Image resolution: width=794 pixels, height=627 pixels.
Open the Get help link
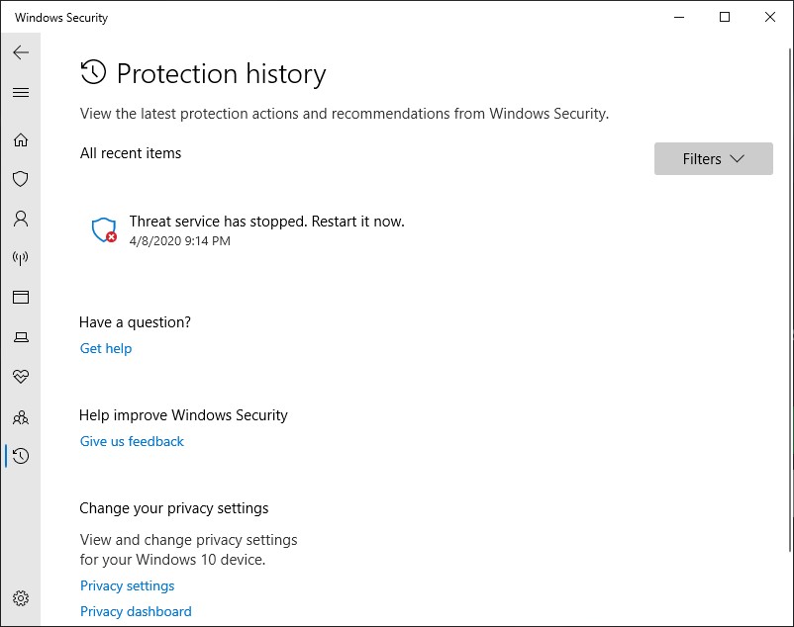[106, 348]
